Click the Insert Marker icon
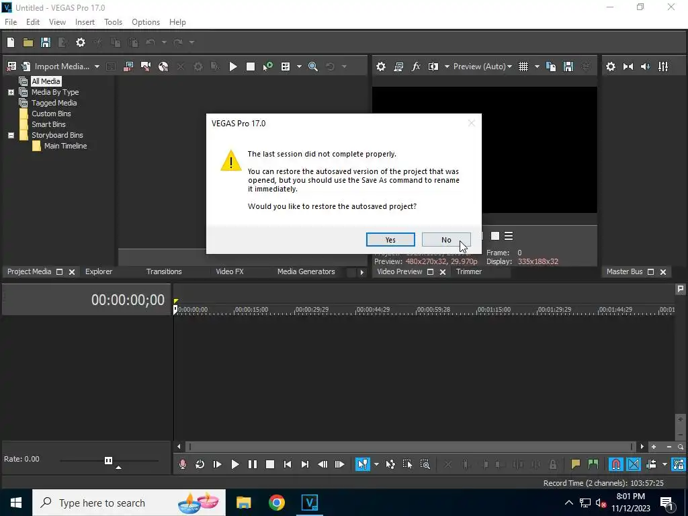Screen dimensions: 688x516 click(x=575, y=464)
